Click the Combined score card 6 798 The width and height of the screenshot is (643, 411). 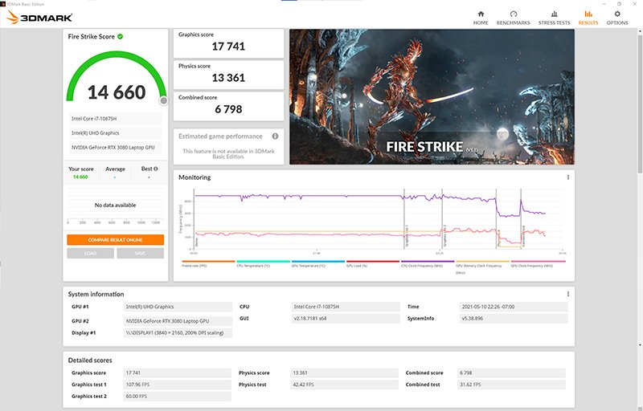click(x=228, y=106)
